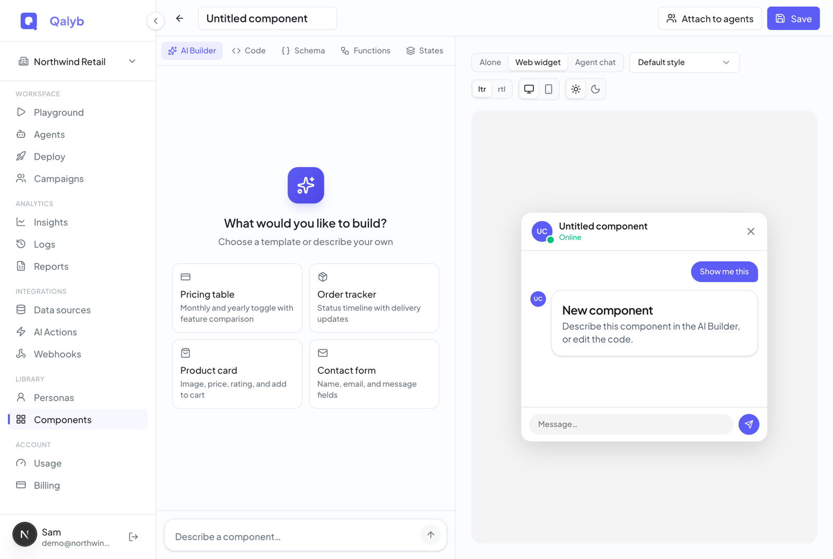Click the UC avatar in widget header
Viewport: 833px width, 559px height.
click(x=542, y=231)
